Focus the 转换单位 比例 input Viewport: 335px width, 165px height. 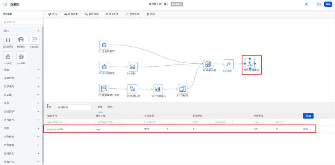[x=262, y=122]
